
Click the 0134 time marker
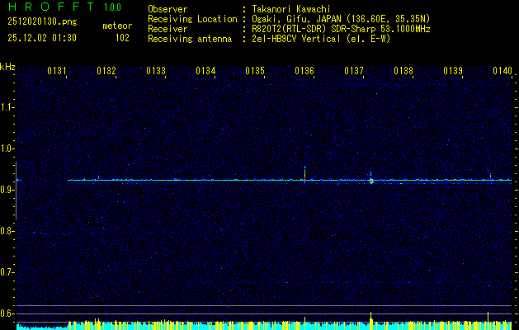tap(205, 71)
